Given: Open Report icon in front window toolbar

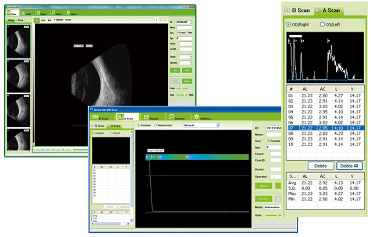Looking at the screenshot, I should [146, 117].
